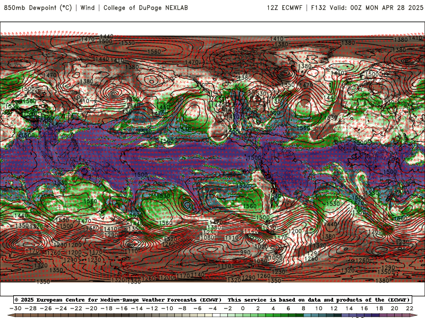Click the '4' value on the color scale
This screenshot has width=425, height=318.
pos(273,308)
